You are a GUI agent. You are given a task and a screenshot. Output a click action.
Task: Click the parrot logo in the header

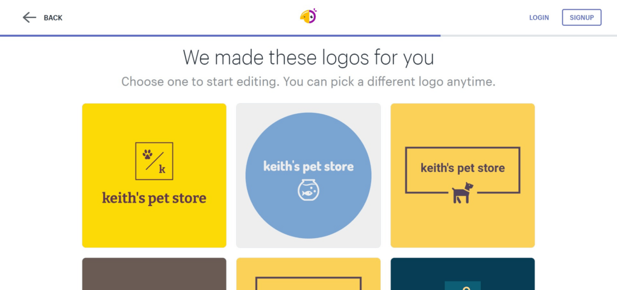pos(308,17)
